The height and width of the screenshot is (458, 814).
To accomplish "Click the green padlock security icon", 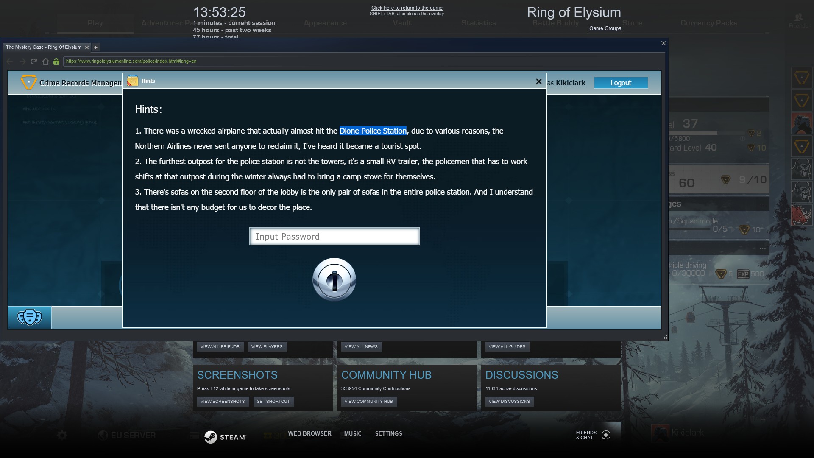I will click(x=56, y=61).
